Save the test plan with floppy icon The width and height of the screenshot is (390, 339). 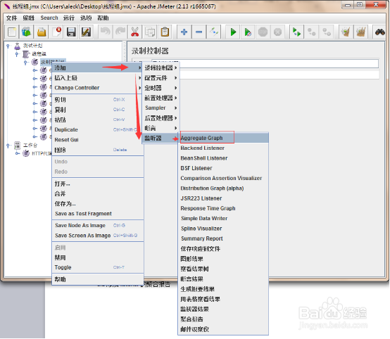71,32
